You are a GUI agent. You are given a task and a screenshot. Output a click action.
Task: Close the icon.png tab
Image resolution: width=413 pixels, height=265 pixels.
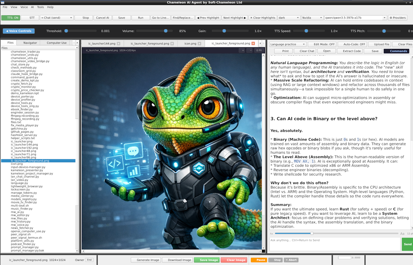199,43
